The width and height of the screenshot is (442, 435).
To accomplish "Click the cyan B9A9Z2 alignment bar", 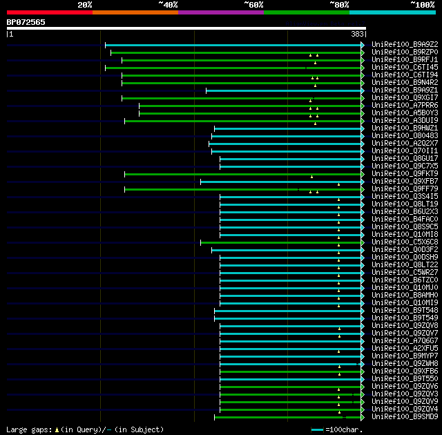I will 233,45.
